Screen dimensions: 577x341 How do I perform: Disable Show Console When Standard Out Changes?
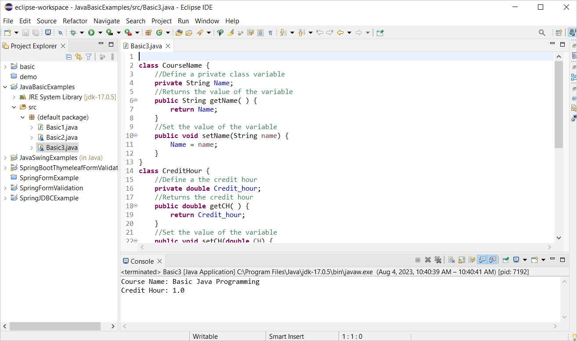click(482, 259)
